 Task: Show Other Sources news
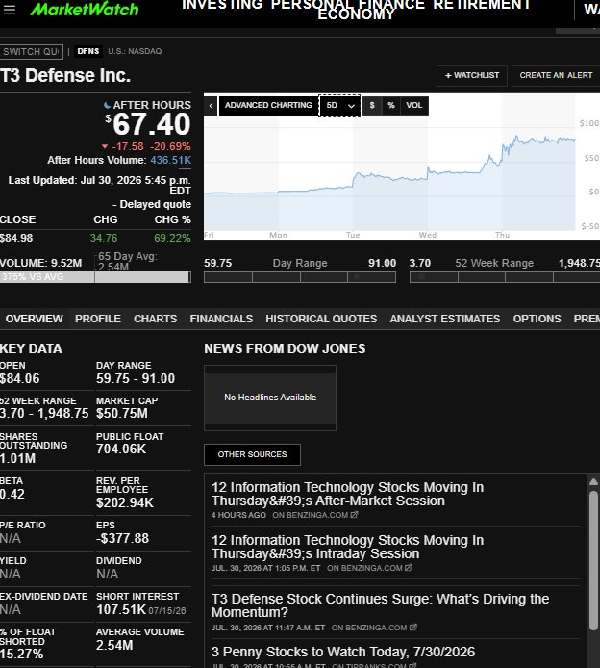(252, 454)
